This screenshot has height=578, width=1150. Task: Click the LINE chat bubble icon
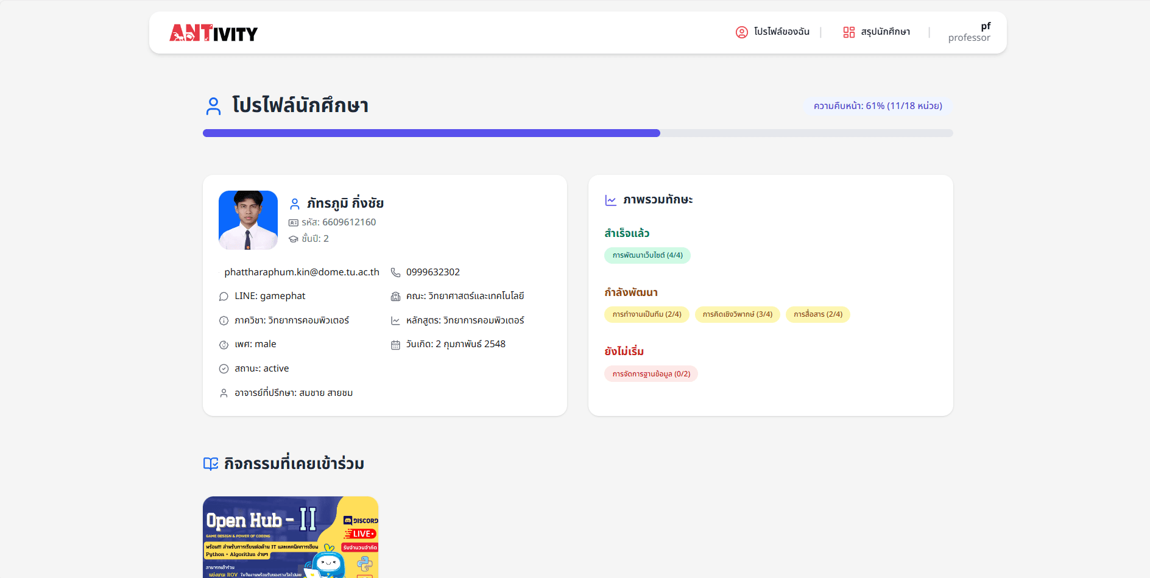tap(224, 297)
